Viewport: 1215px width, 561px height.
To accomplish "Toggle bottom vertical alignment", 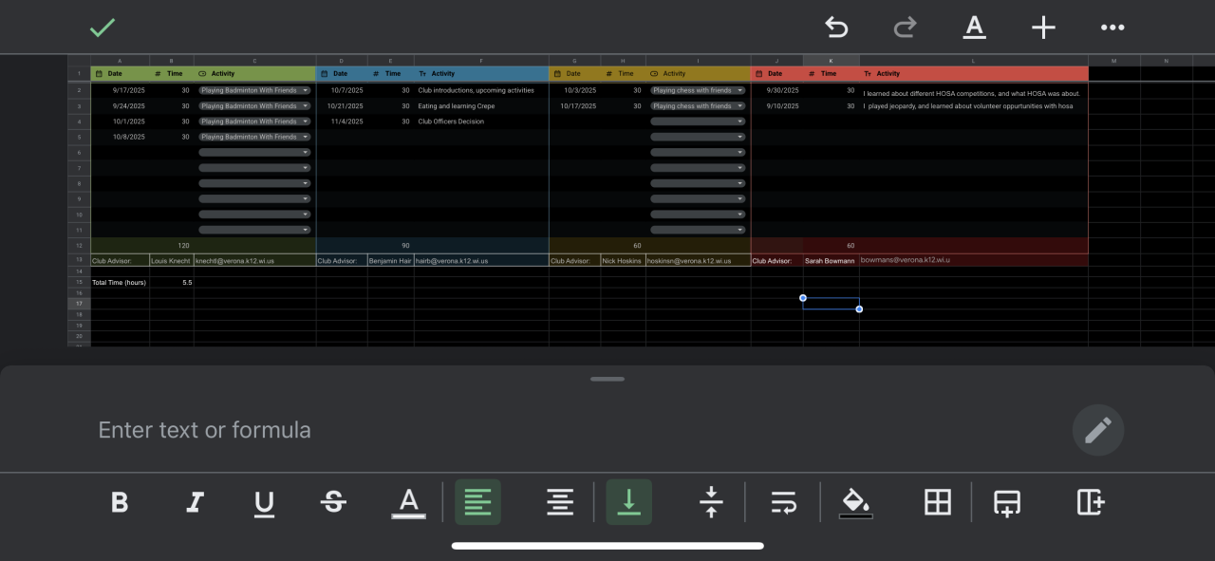I will [629, 502].
